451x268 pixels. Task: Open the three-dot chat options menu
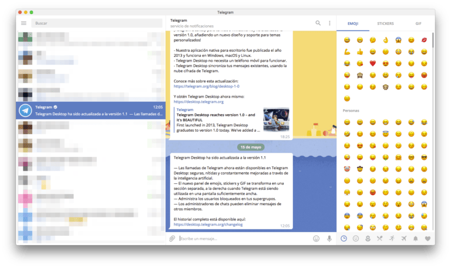(329, 23)
